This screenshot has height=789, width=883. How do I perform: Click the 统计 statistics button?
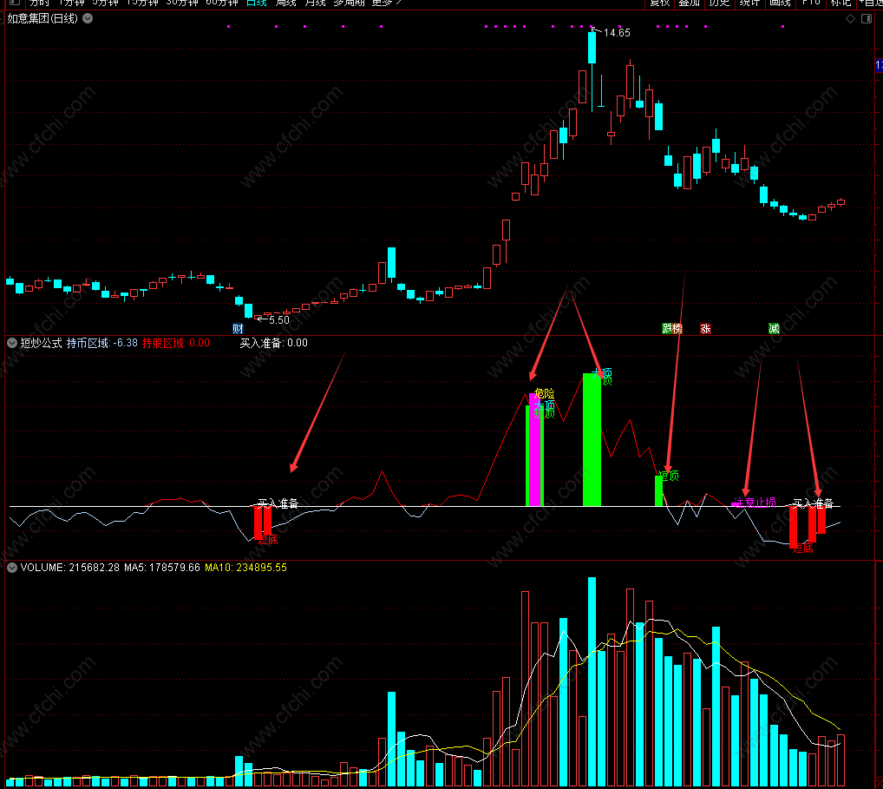pos(749,3)
